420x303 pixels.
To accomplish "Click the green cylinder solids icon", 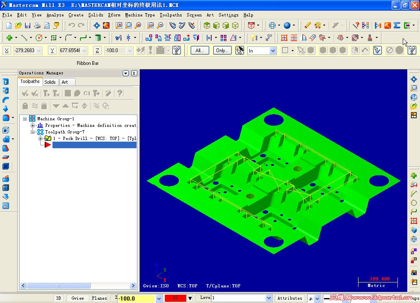I will pyautogui.click(x=98, y=38).
